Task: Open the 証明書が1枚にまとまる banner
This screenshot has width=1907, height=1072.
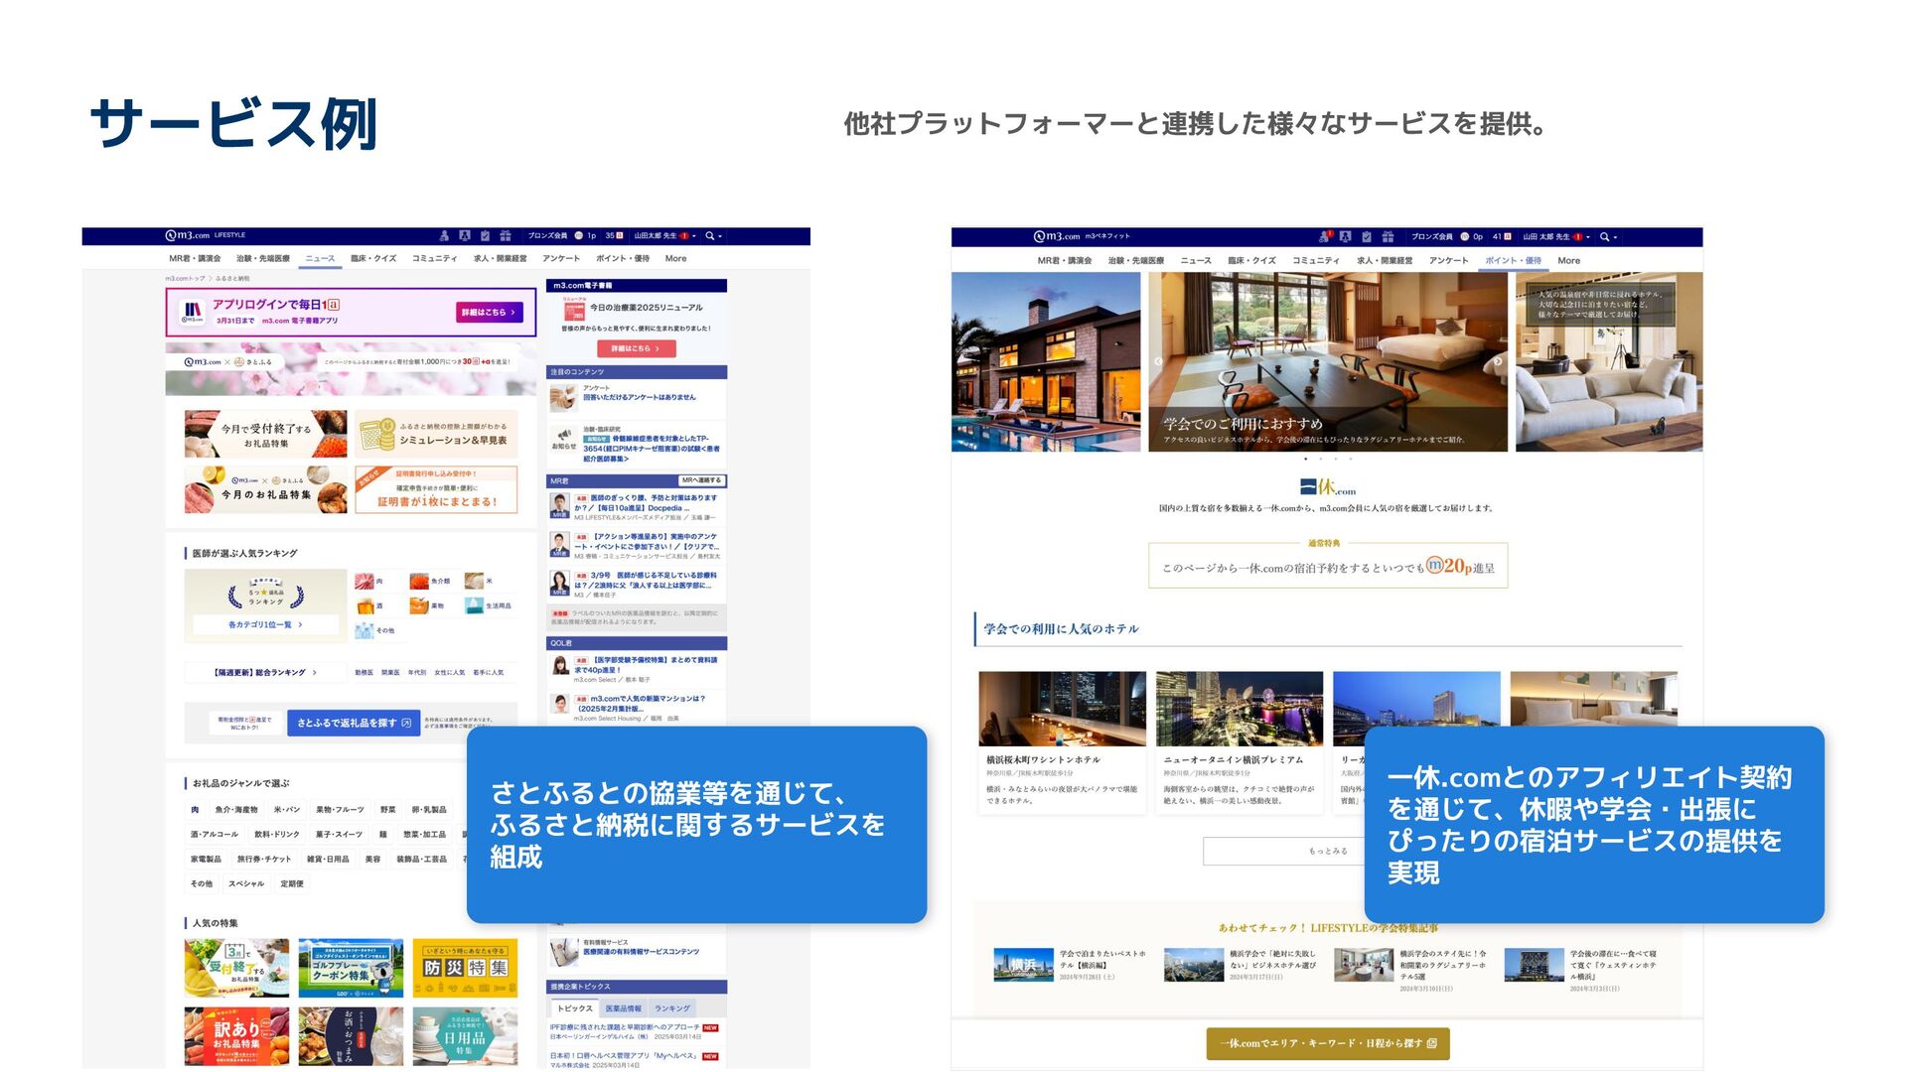Action: click(436, 489)
